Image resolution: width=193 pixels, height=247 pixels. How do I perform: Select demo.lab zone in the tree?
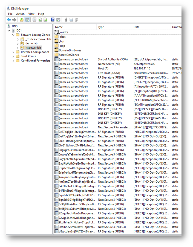point(31,44)
